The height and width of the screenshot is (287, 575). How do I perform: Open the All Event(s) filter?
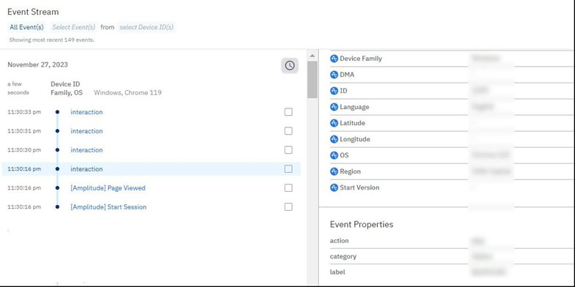point(26,27)
